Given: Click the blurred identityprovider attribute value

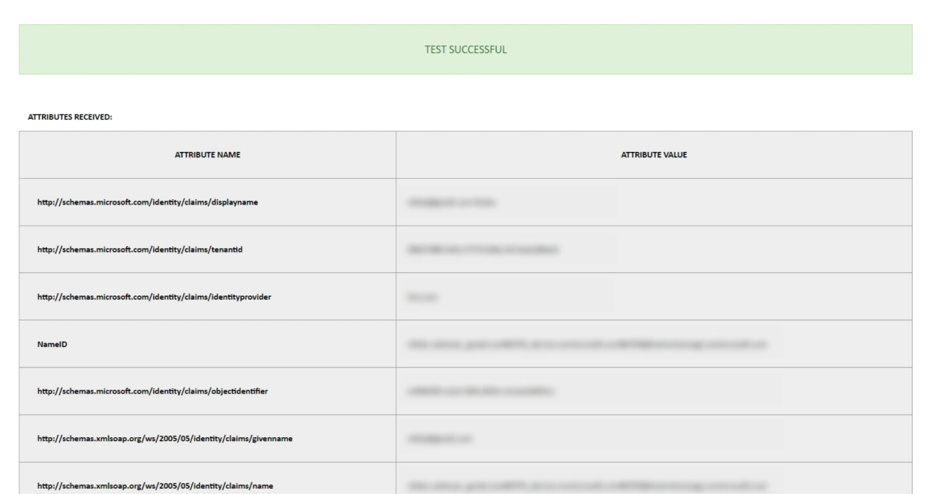Looking at the screenshot, I should [x=422, y=297].
